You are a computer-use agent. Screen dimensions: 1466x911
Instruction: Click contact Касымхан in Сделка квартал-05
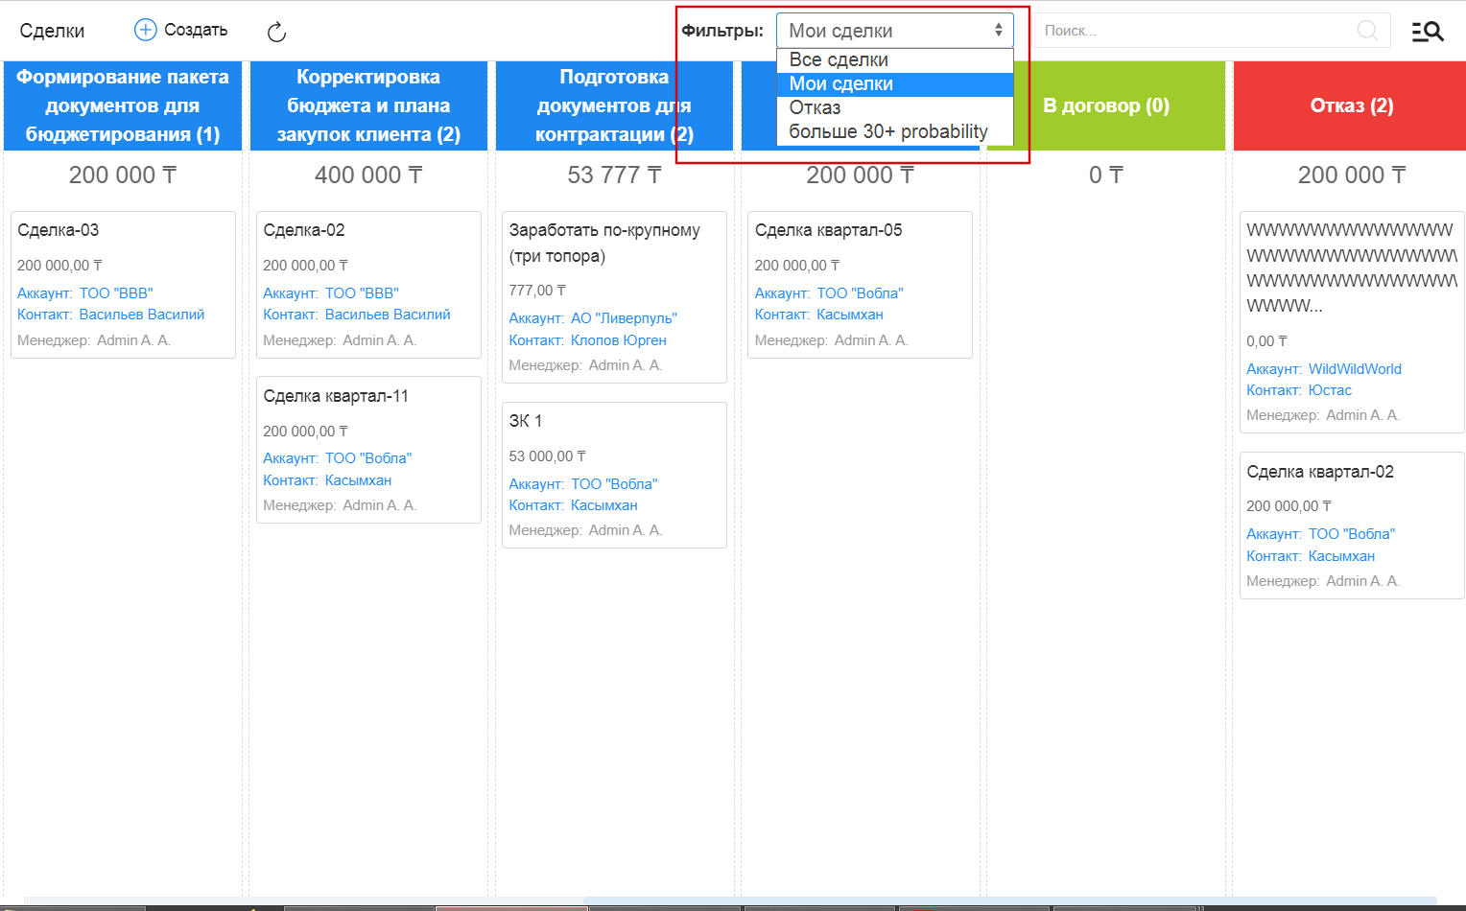click(x=850, y=315)
